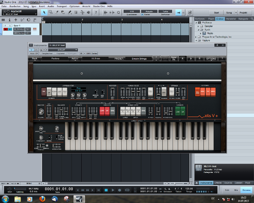This screenshot has height=203, width=254.
Task: Expand the Mojito tree item
Action: 200,33
